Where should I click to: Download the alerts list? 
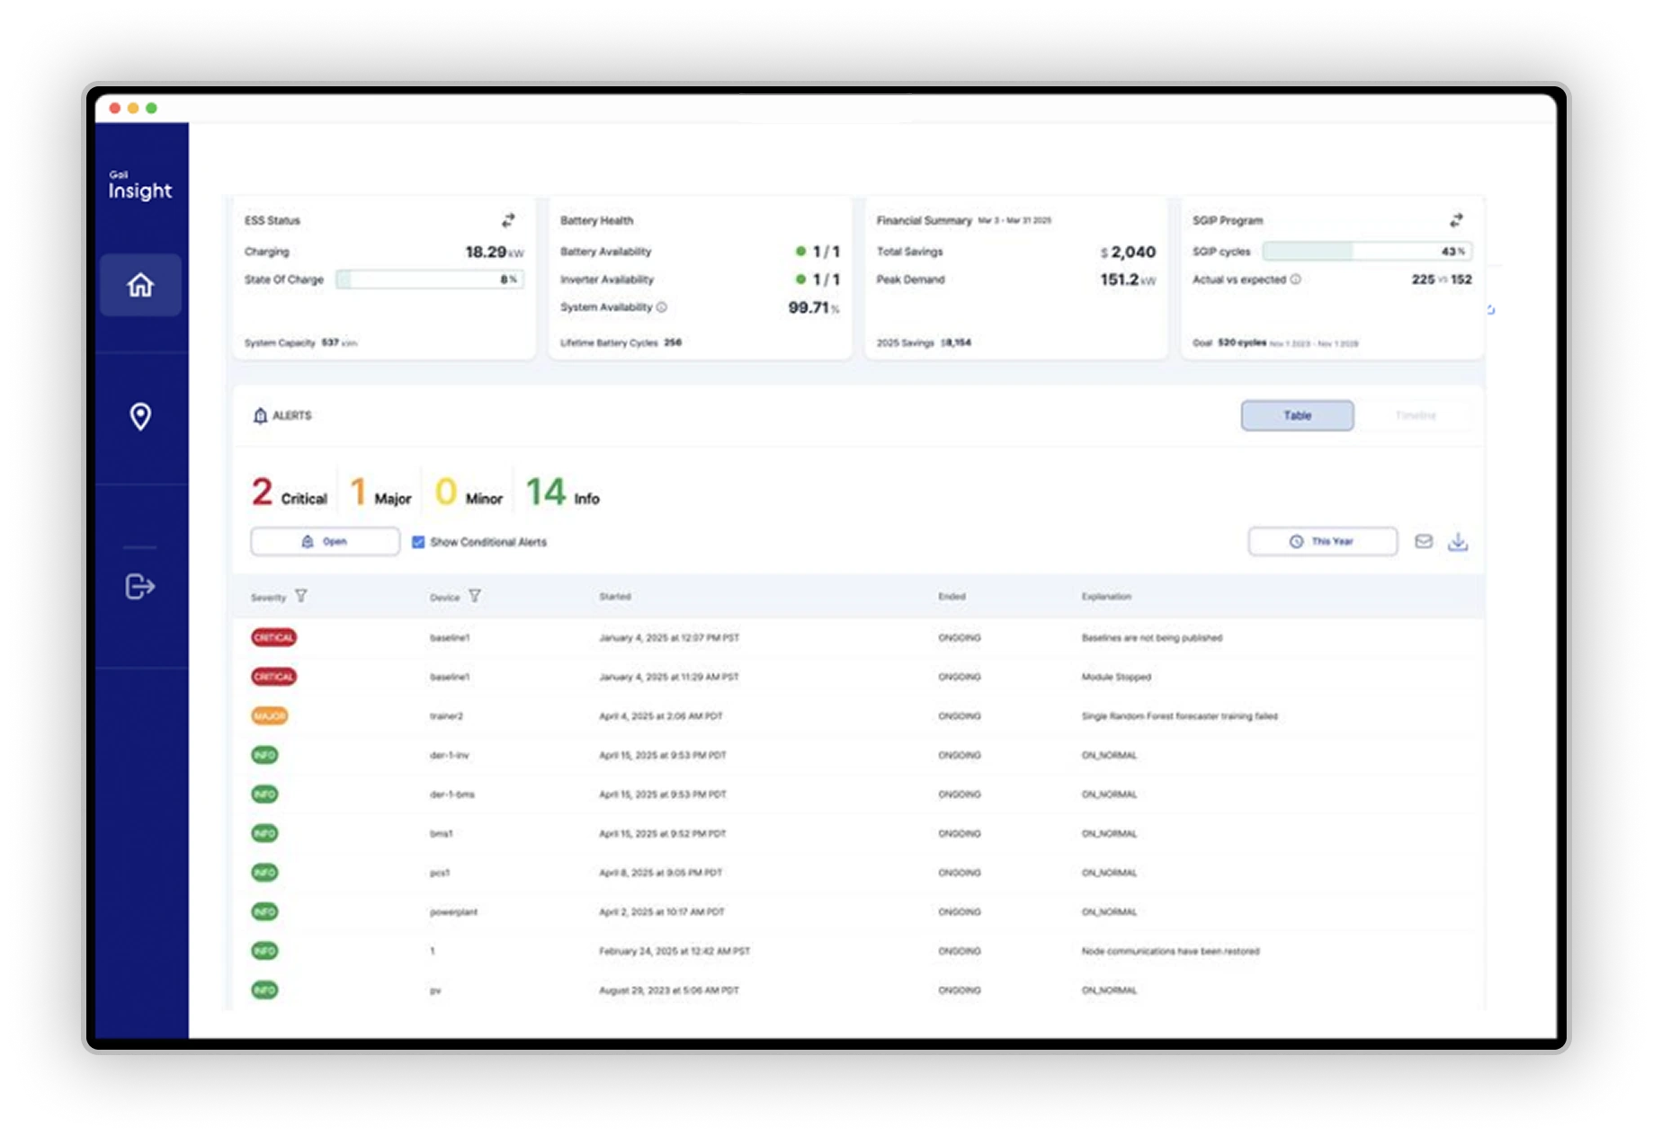(1458, 541)
